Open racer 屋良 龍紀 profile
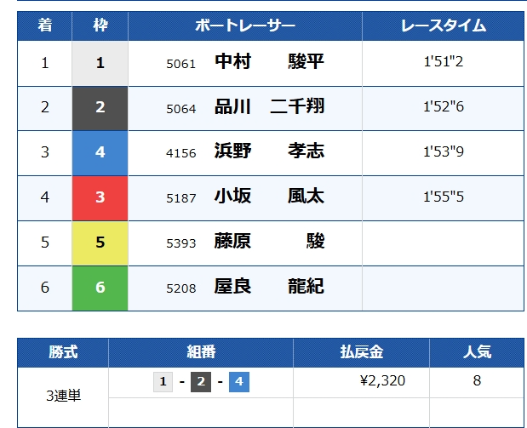This screenshot has height=428, width=527. click(x=268, y=288)
